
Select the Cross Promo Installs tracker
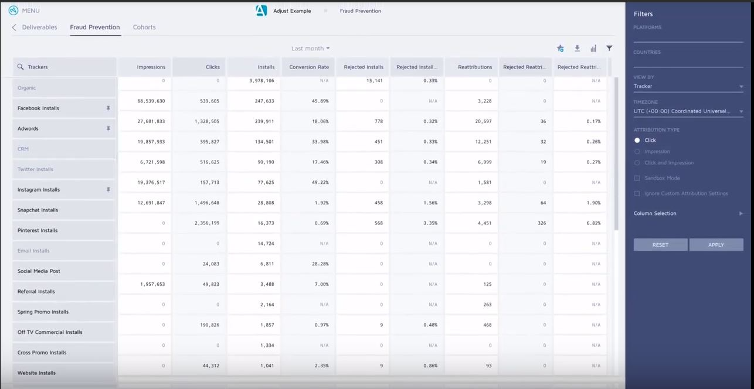click(64, 353)
